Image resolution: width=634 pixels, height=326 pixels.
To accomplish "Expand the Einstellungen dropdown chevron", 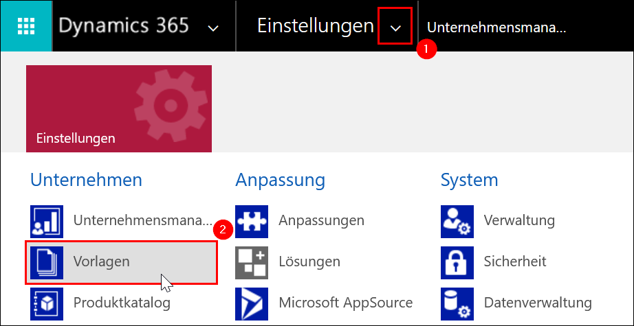I will pyautogui.click(x=395, y=28).
